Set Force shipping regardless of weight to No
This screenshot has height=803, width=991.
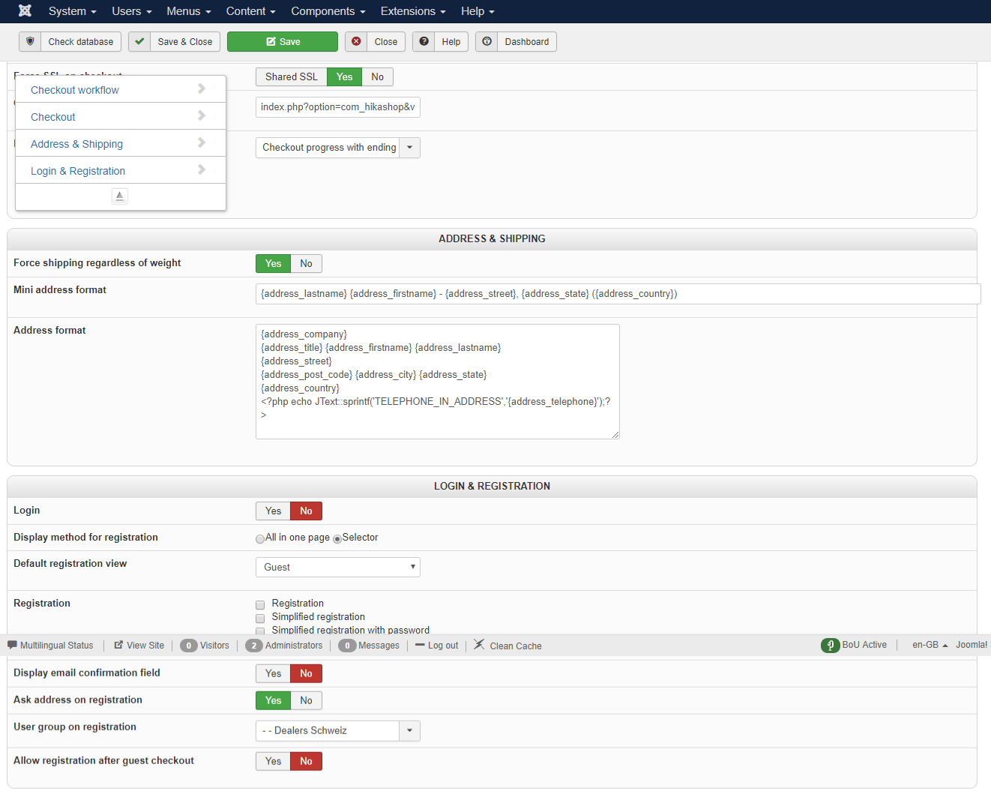[306, 264]
